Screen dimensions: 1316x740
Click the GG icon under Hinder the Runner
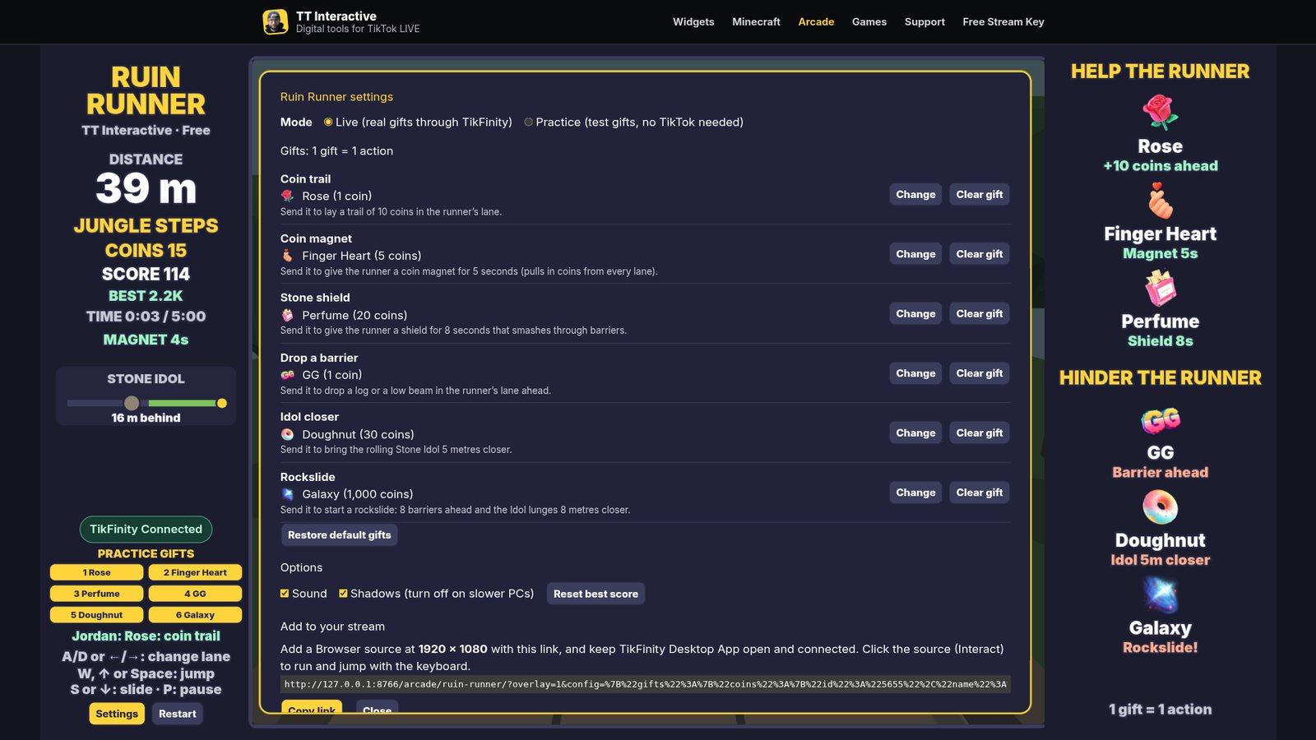point(1160,420)
